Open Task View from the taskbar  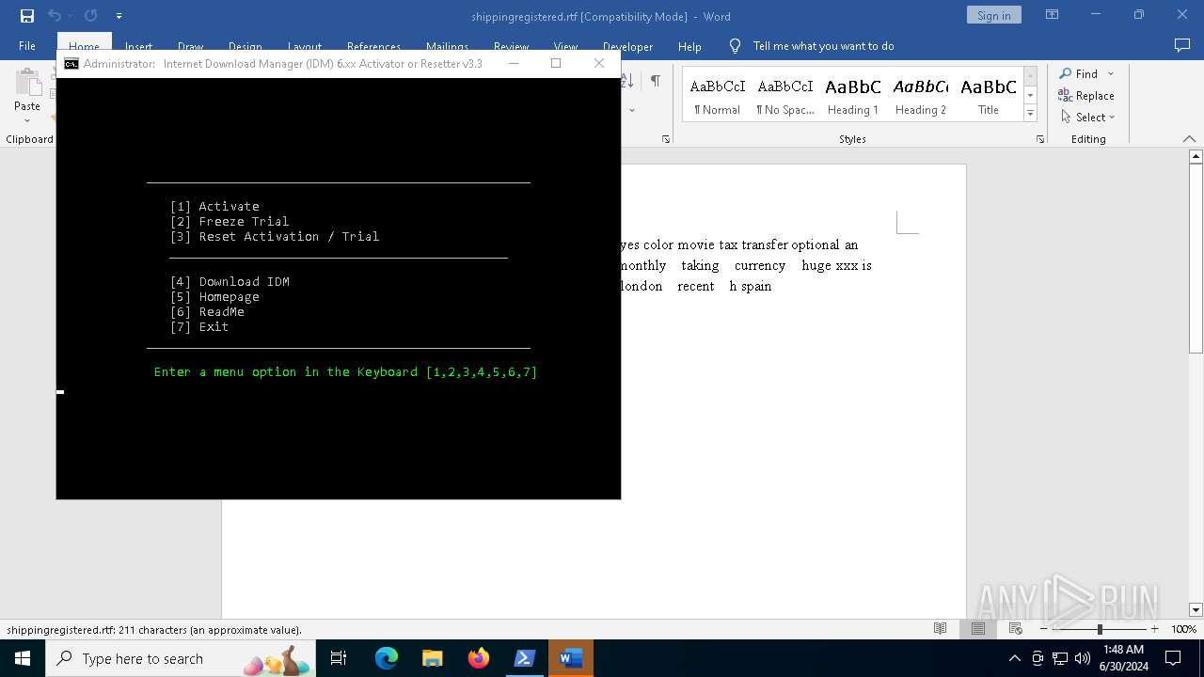(x=339, y=658)
